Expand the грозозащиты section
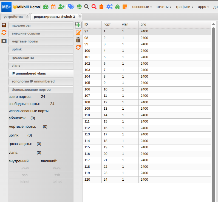Viewport: 218px width, 202px height. (41, 58)
